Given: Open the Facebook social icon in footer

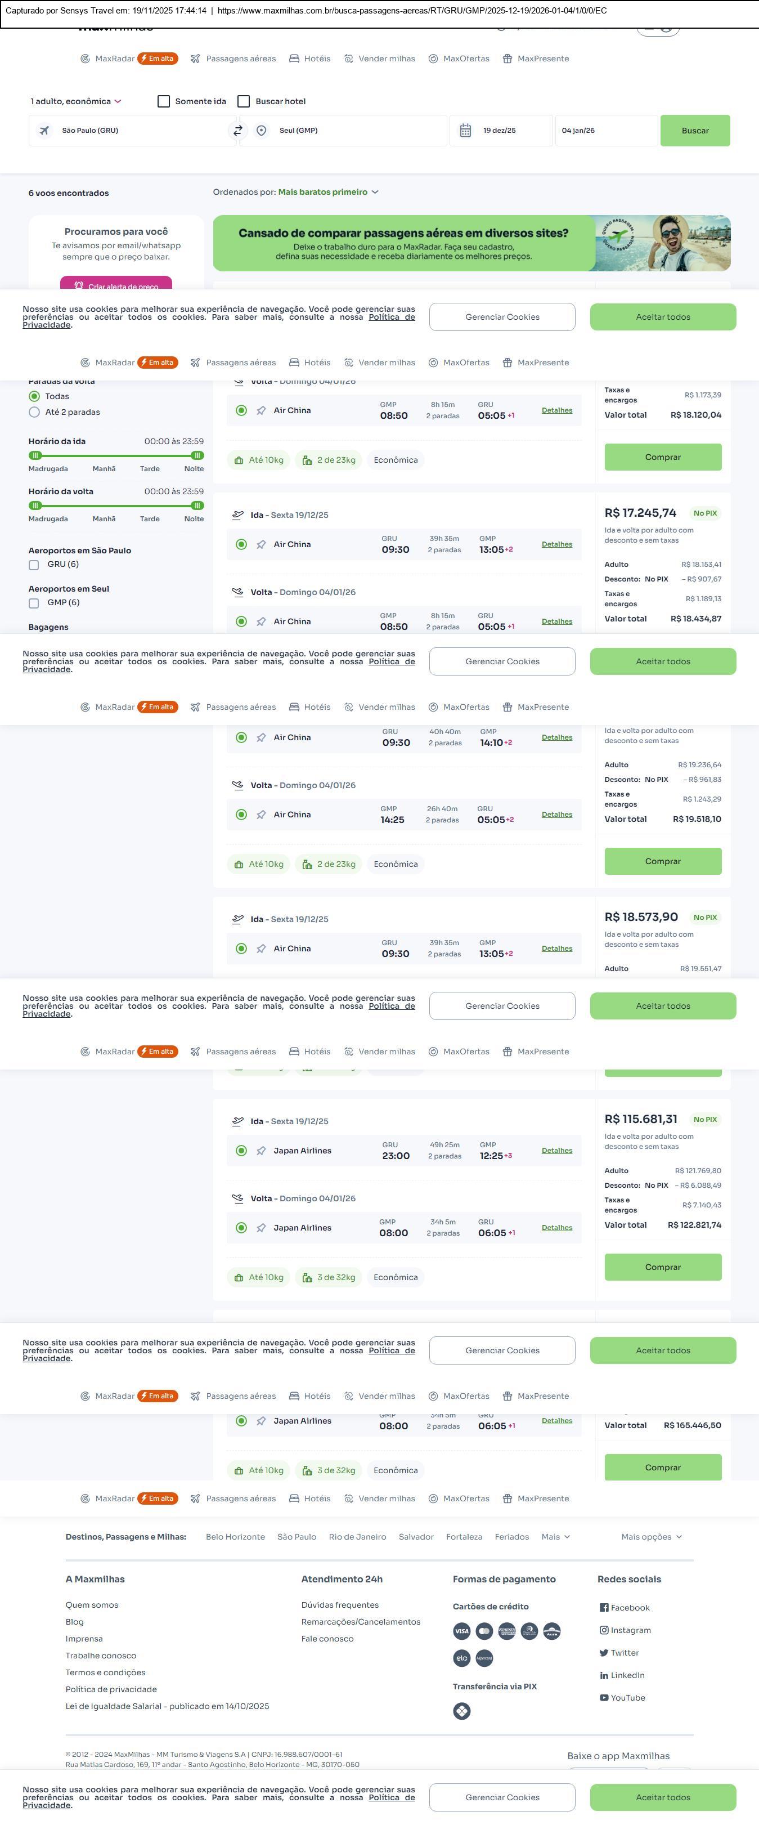Looking at the screenshot, I should point(604,1608).
